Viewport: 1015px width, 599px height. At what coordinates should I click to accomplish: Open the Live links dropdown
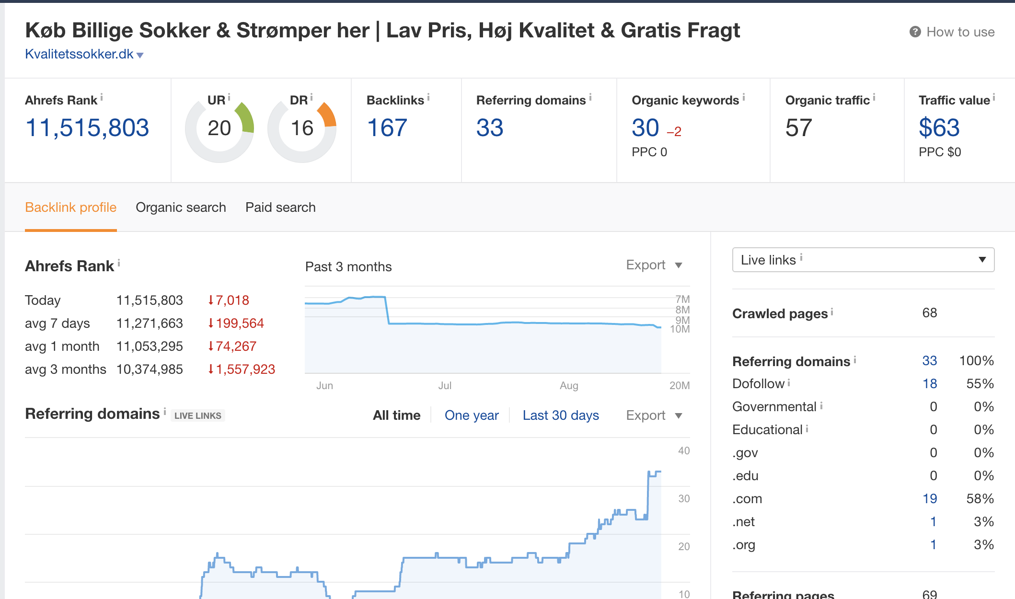point(863,260)
